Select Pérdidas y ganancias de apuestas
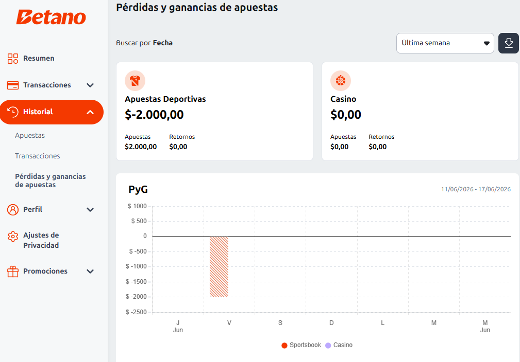The image size is (520, 362). pyautogui.click(x=51, y=180)
